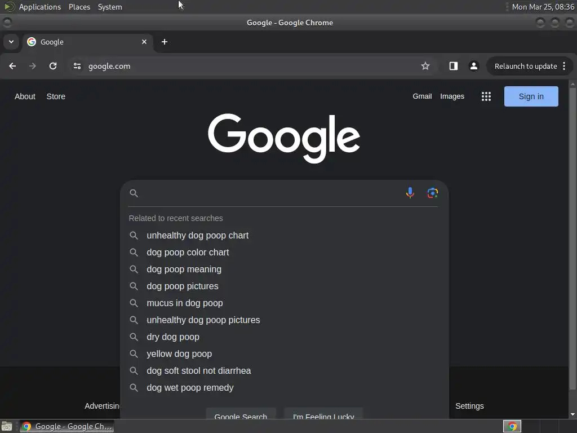The height and width of the screenshot is (433, 577).
Task: Open the Settings footer link
Action: tap(469, 406)
